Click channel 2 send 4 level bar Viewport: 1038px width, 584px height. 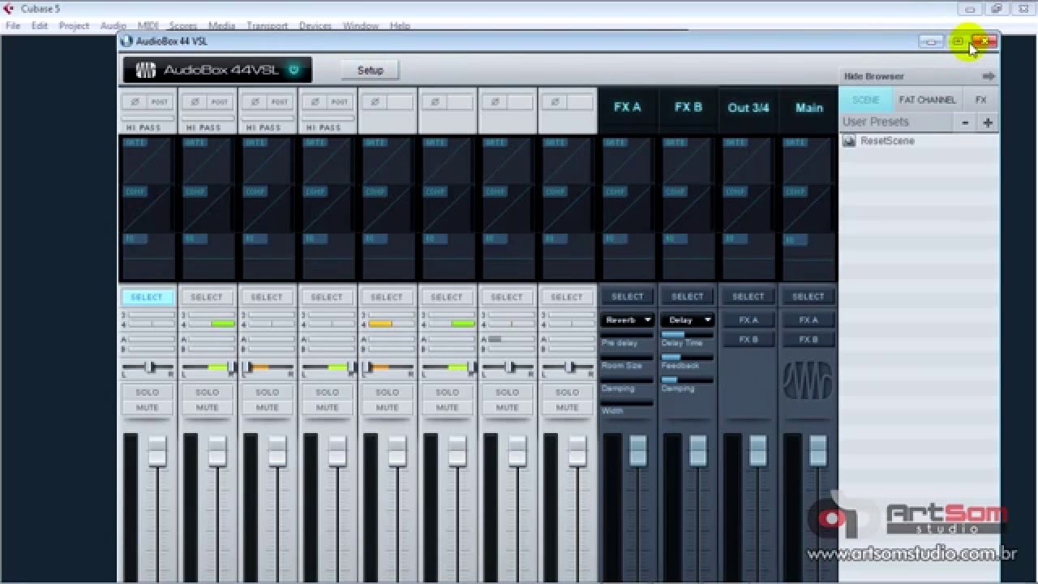[211, 324]
